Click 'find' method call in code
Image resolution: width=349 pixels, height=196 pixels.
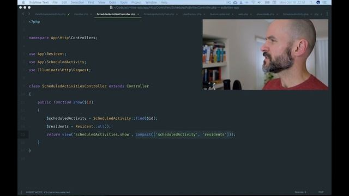pos(140,119)
